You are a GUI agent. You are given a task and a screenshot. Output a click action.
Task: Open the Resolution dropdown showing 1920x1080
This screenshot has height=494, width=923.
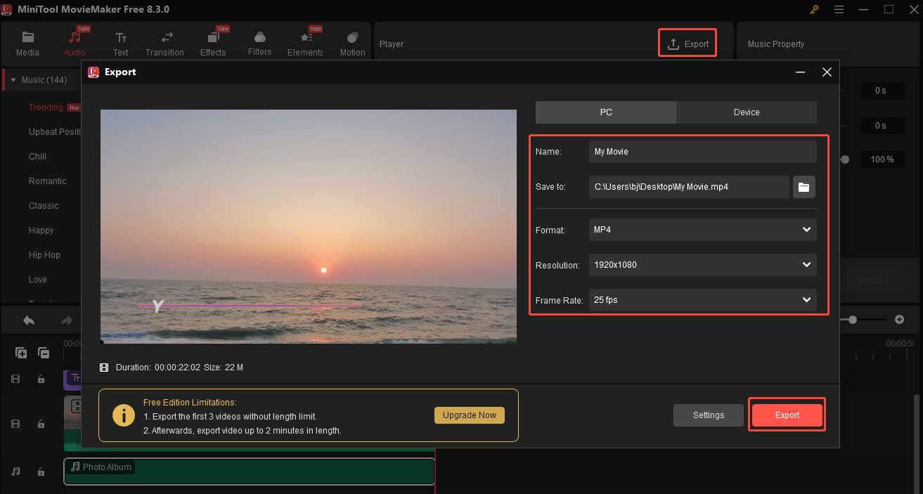click(703, 265)
